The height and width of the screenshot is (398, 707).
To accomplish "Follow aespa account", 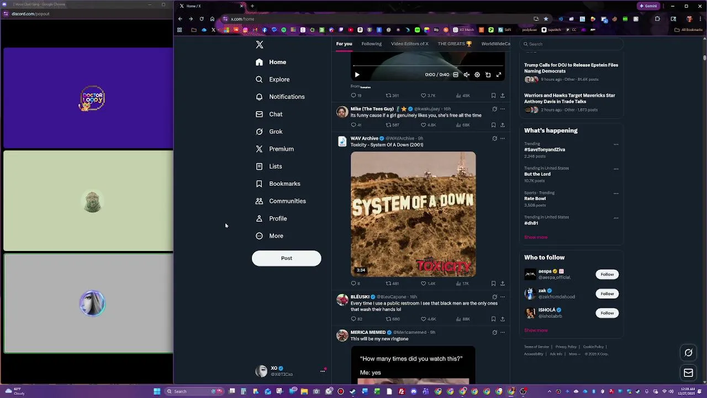I will click(x=607, y=274).
